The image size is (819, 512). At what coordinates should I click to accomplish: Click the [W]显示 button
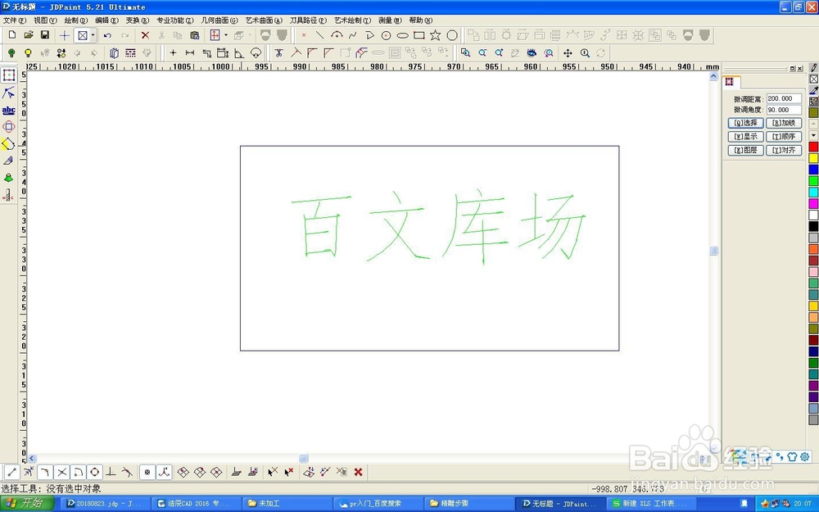tap(745, 136)
